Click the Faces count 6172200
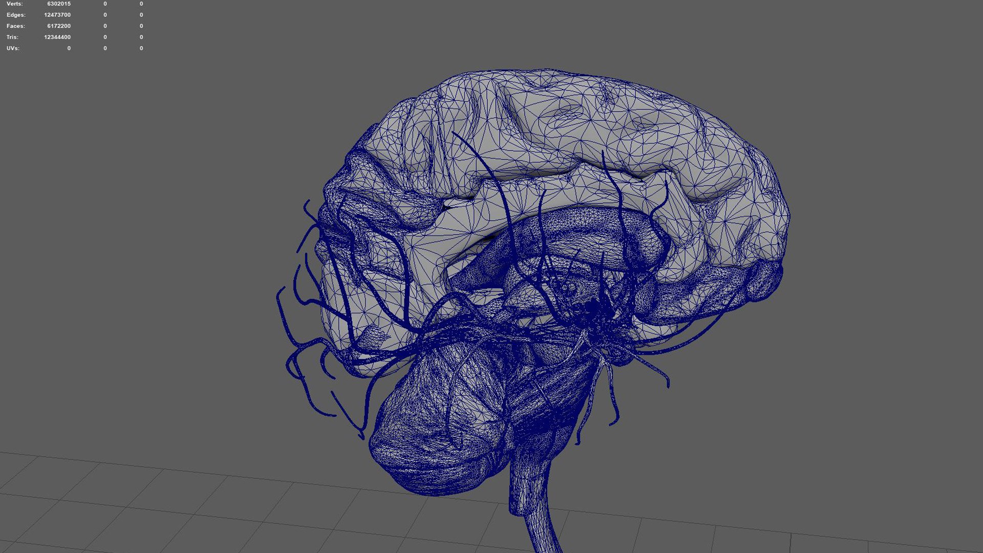Screen dimensions: 983x553 (59, 26)
